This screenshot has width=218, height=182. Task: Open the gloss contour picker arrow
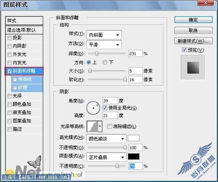(x=100, y=126)
